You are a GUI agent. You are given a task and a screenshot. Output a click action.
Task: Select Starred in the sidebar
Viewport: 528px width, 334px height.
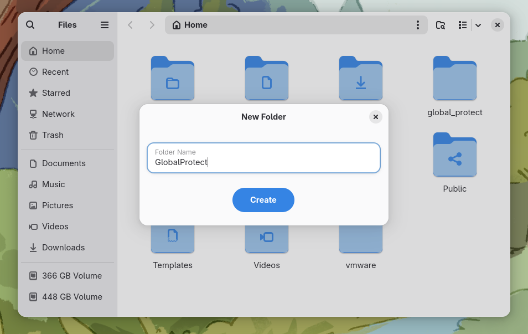tap(55, 93)
